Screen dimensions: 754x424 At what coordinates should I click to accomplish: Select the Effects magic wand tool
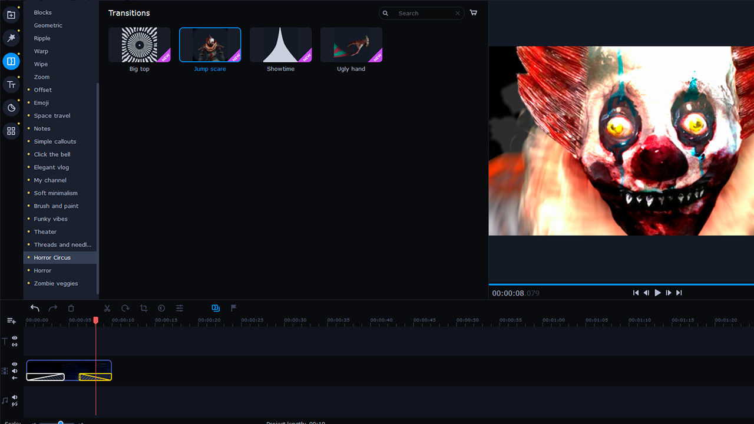coord(11,38)
